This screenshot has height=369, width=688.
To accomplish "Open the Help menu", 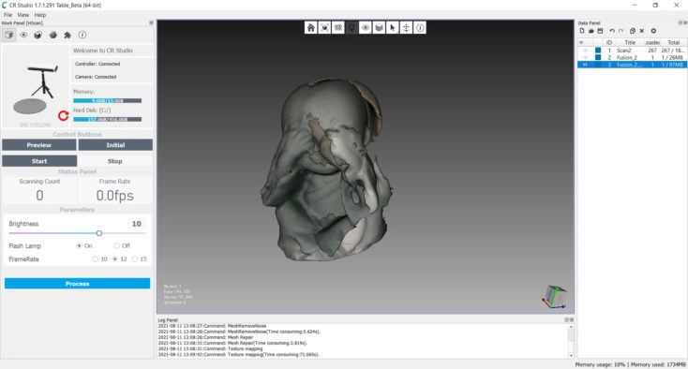I will 40,15.
